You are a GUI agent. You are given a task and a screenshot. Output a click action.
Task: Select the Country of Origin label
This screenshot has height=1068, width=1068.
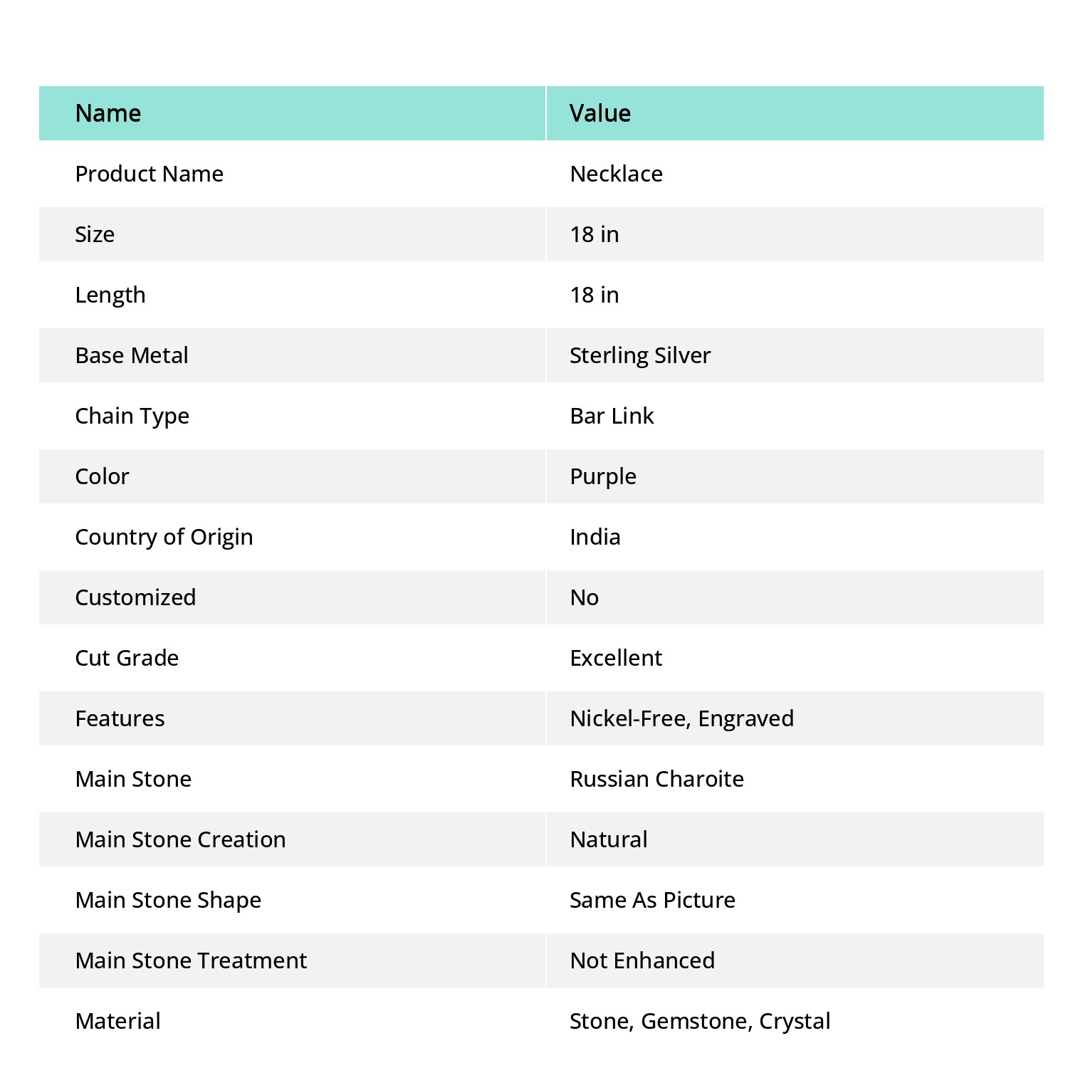tap(164, 537)
